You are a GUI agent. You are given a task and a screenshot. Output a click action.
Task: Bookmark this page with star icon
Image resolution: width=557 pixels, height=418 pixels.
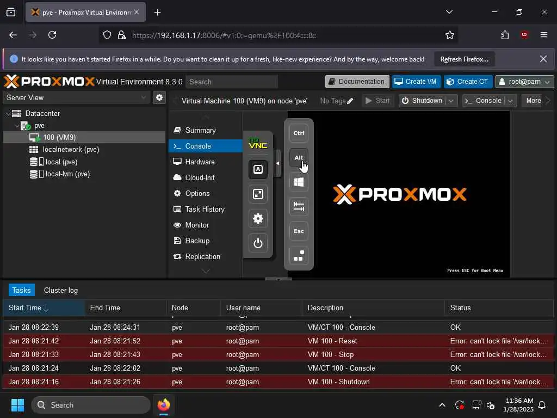coord(449,35)
